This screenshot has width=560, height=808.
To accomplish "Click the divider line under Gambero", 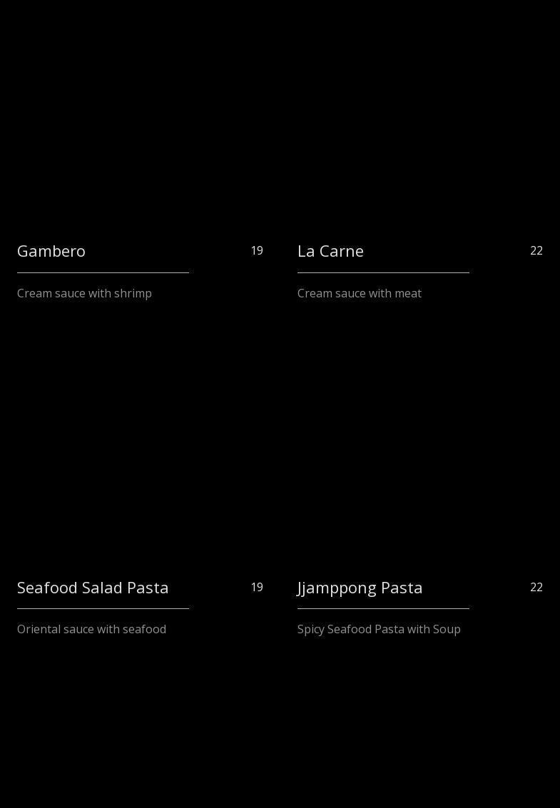I will [x=103, y=272].
